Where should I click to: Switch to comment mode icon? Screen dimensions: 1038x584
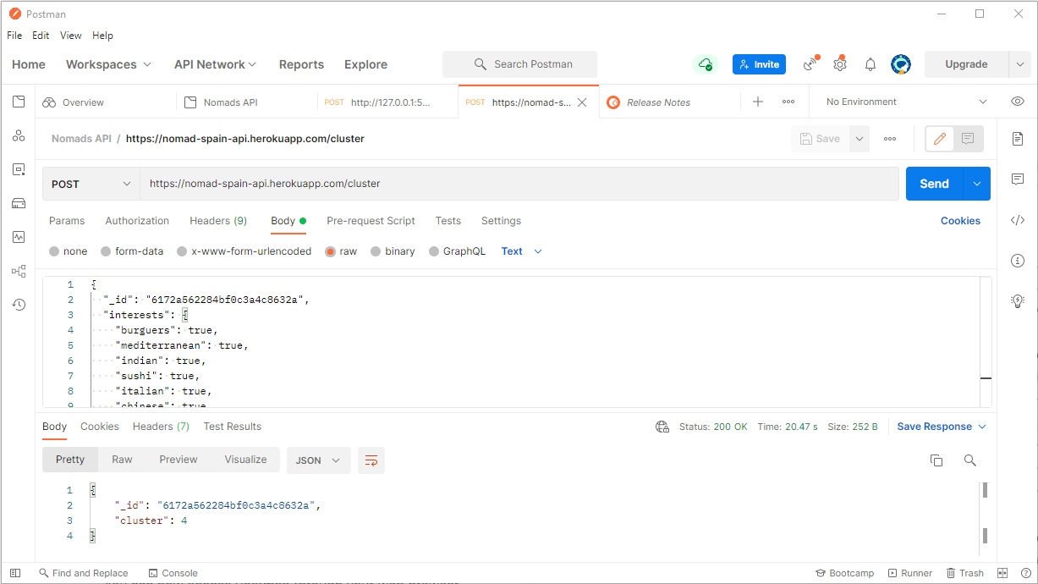pyautogui.click(x=968, y=139)
